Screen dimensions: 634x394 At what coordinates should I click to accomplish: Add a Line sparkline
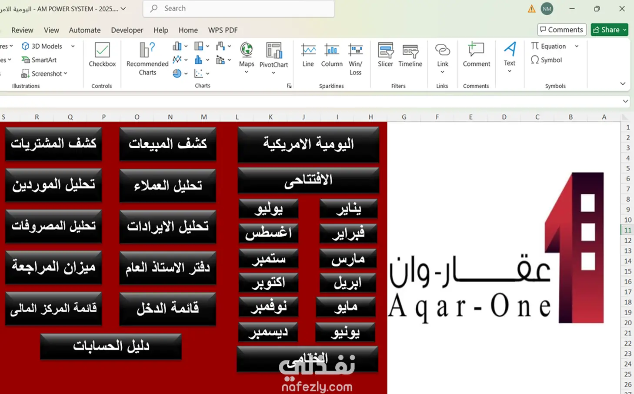(x=308, y=55)
